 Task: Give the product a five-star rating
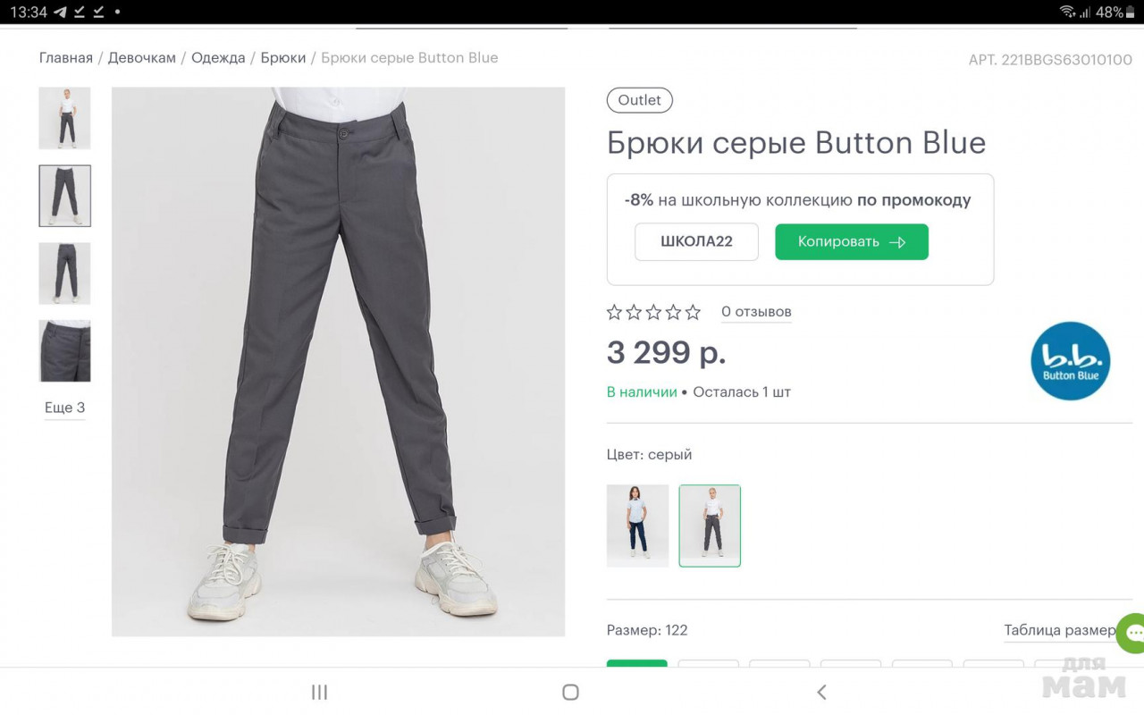point(693,312)
